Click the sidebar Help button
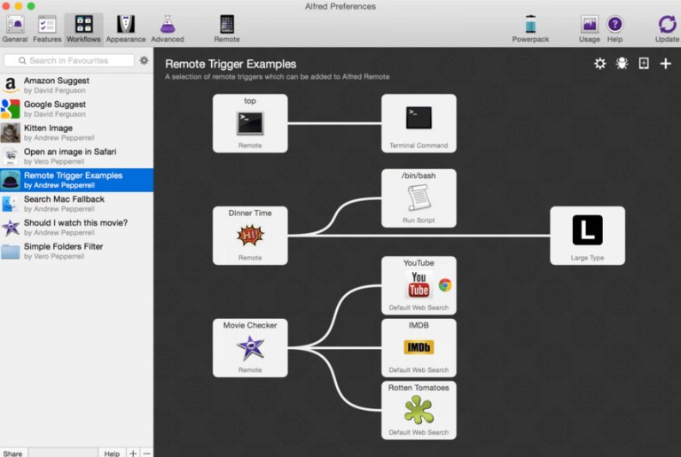The height and width of the screenshot is (457, 681). click(x=112, y=453)
